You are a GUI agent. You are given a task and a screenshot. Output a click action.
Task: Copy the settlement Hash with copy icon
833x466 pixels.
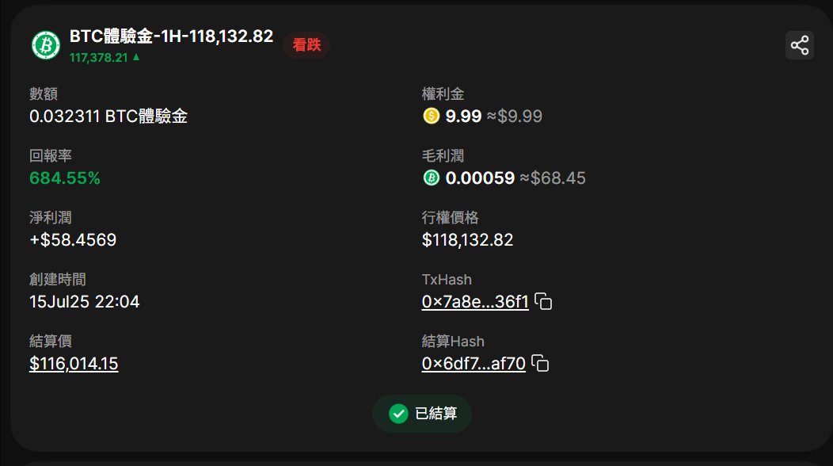pos(540,363)
